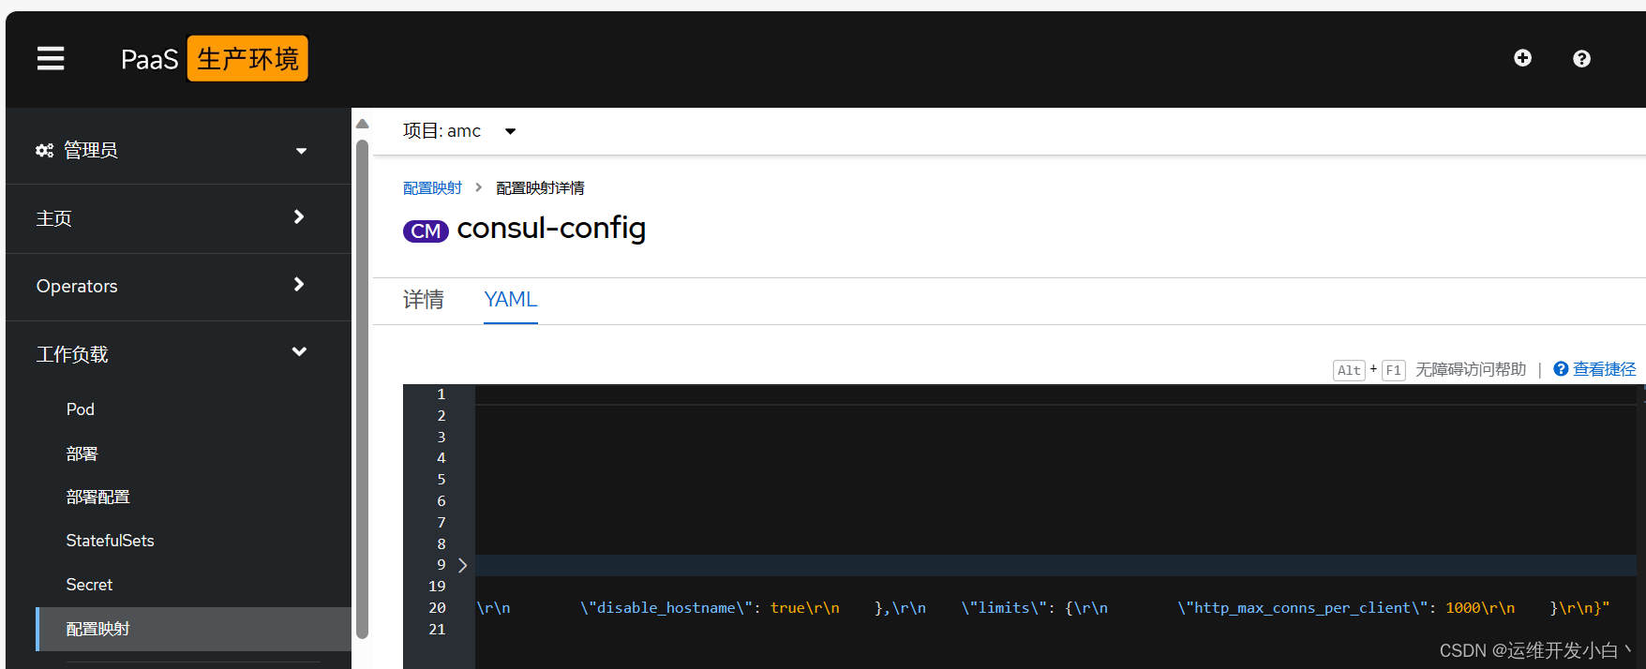Open the 无障碍访问帮助 accessibility link
This screenshot has height=669, width=1646.
[x=1470, y=368]
